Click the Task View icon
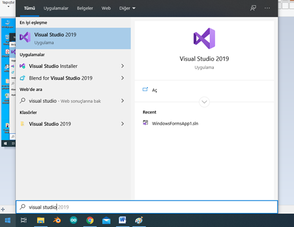The height and width of the screenshot is (227, 294). [x=24, y=221]
